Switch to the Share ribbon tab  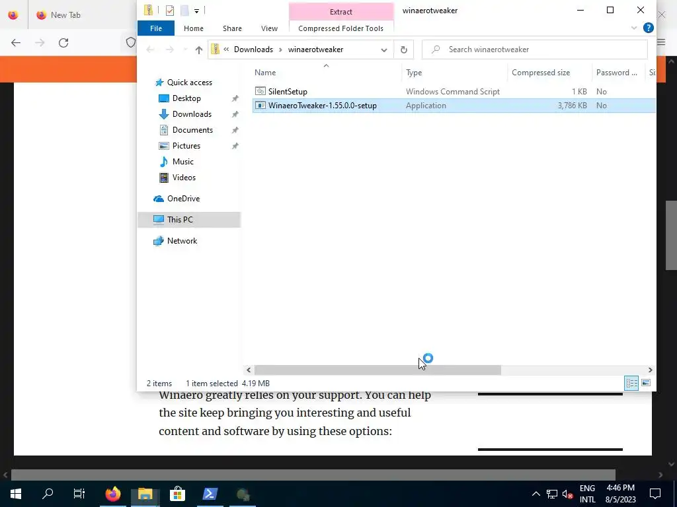point(232,28)
